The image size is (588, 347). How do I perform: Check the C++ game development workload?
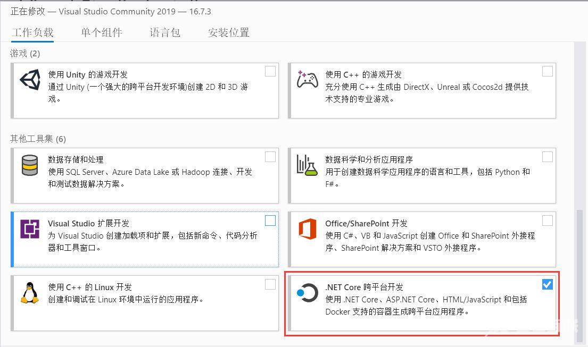(547, 71)
